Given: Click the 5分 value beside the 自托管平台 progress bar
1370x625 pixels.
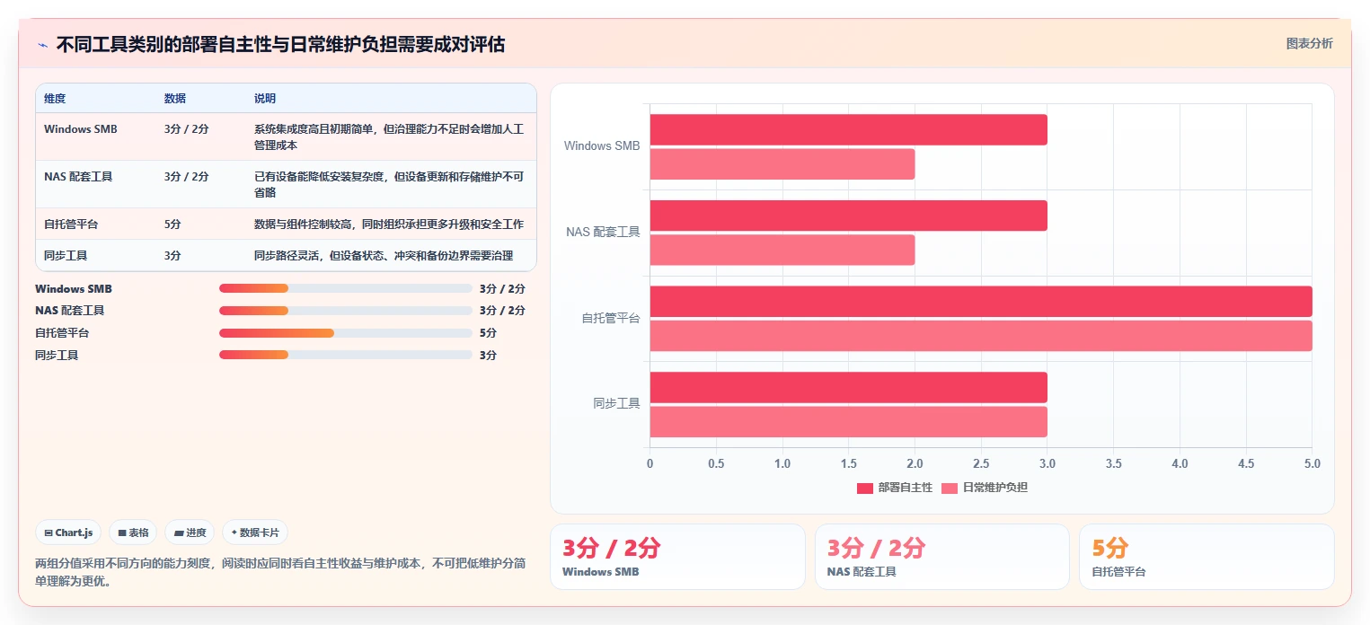Looking at the screenshot, I should tap(488, 332).
